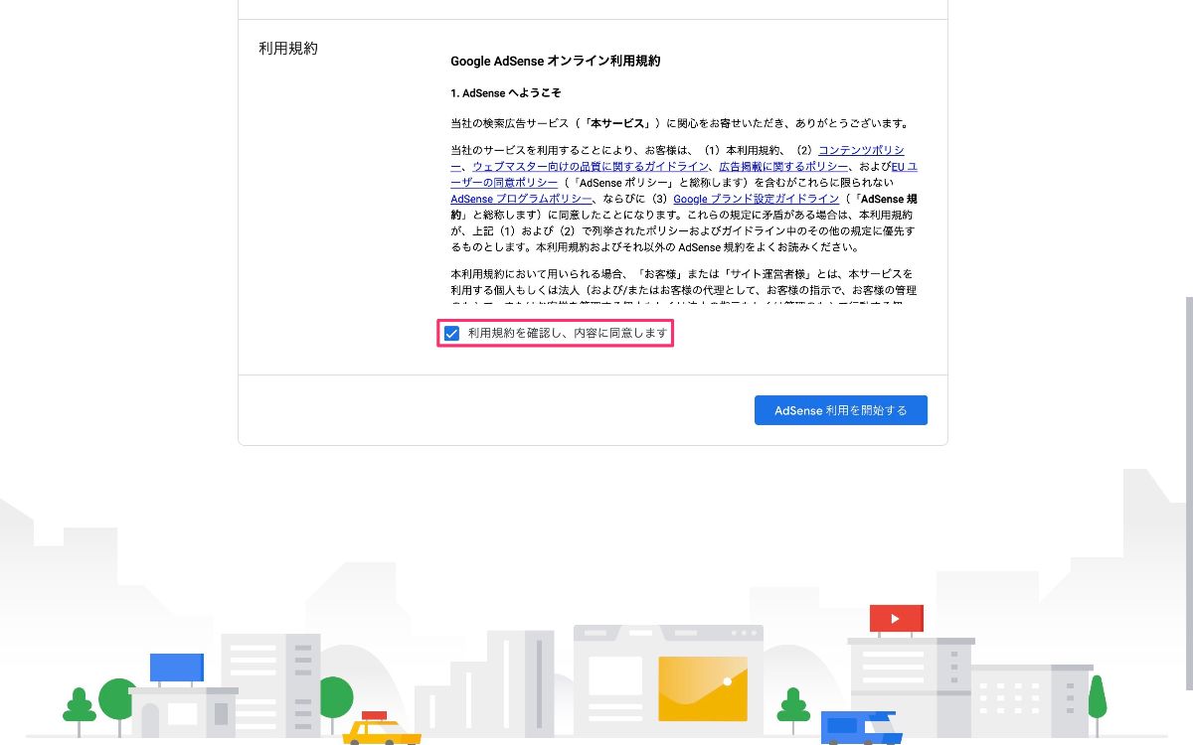
Task: Open the 広告掲載に関するポリシー link
Action: point(783,167)
